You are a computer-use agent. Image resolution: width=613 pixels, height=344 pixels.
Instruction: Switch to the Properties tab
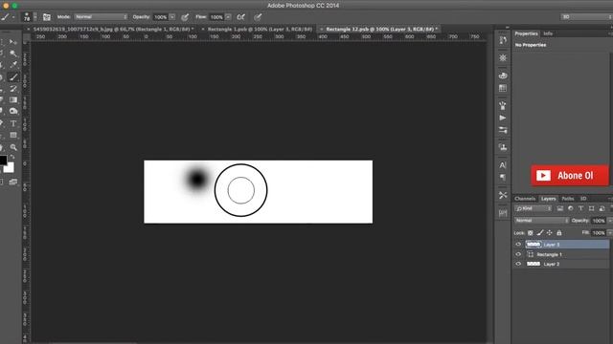tap(526, 33)
